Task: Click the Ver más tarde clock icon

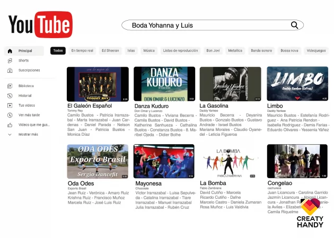Action: click(10, 115)
